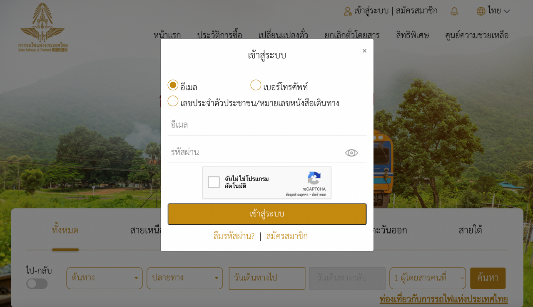Close the login dialog with X
This screenshot has width=533, height=307.
tap(364, 51)
